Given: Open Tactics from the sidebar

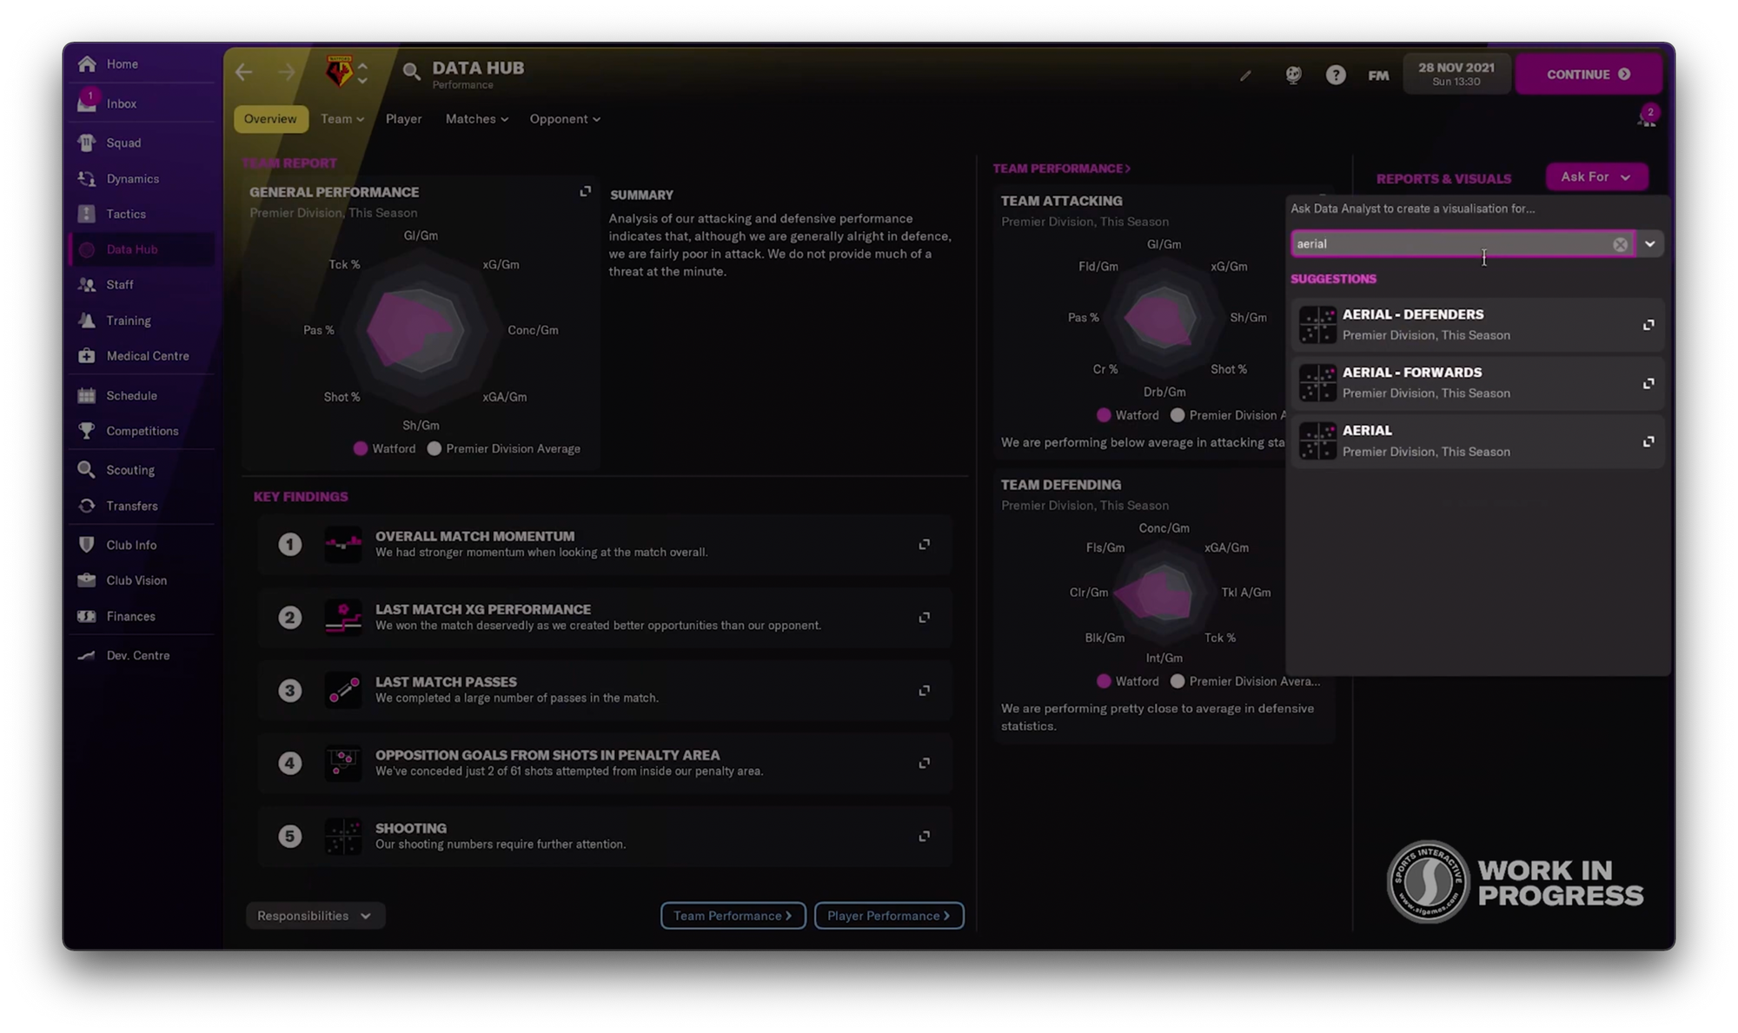Looking at the screenshot, I should [126, 214].
